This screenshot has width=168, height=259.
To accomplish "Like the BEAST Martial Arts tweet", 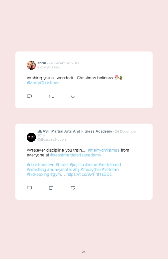I will [73, 188].
